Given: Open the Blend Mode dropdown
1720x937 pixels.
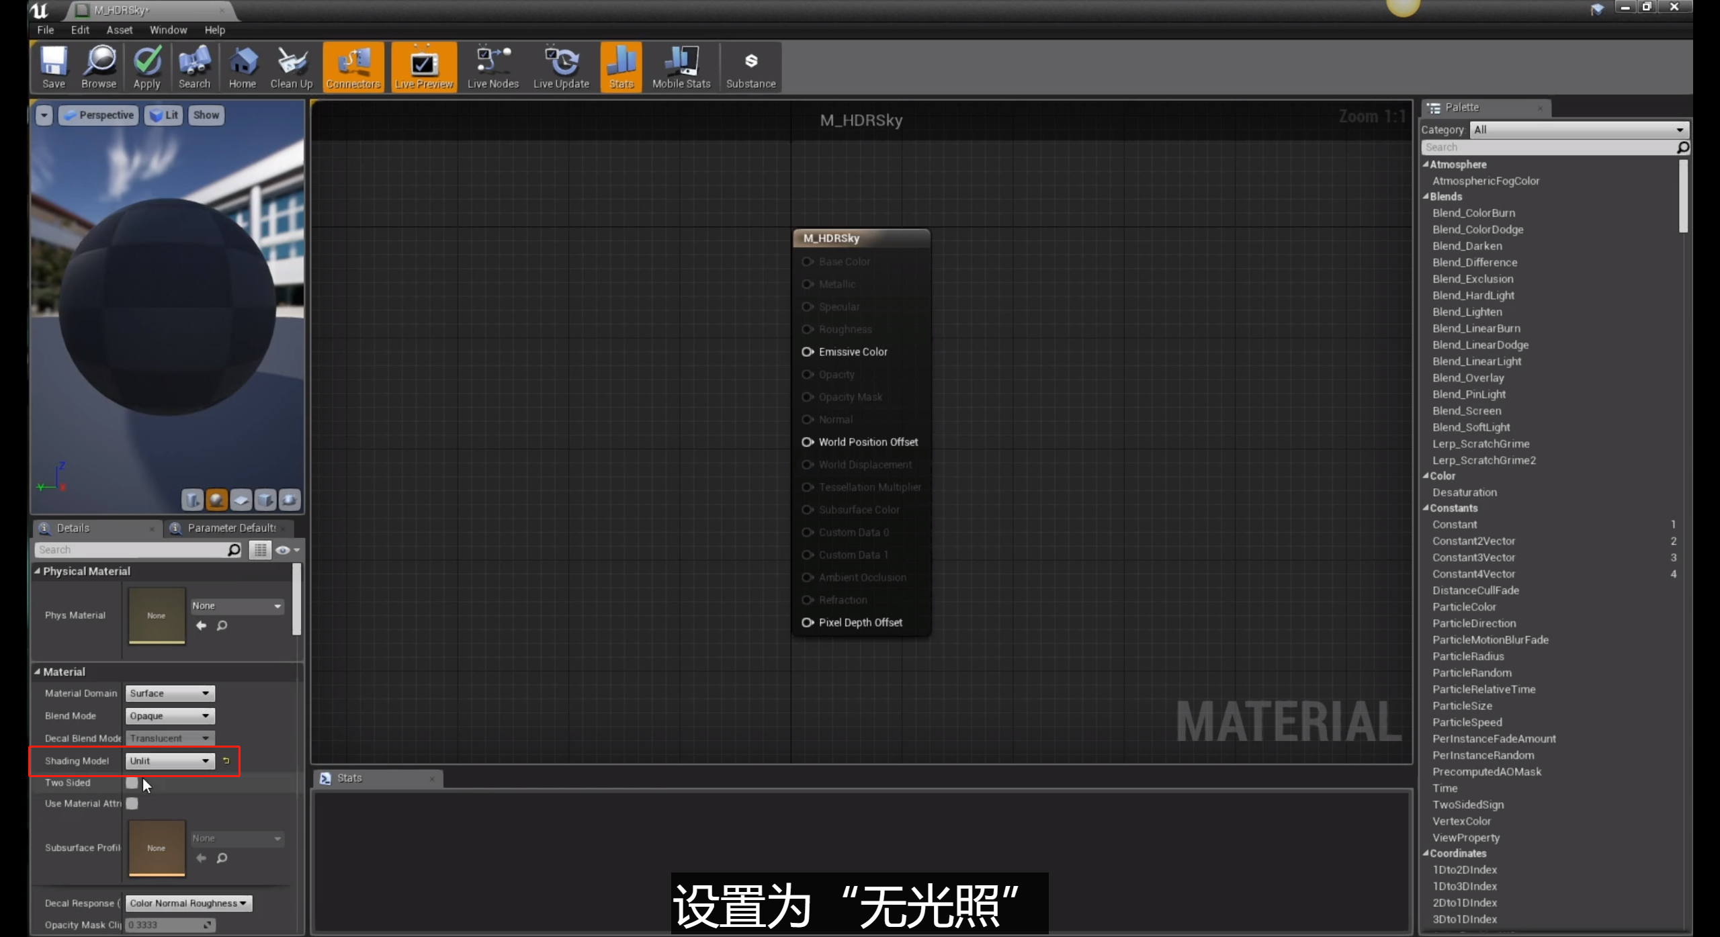Looking at the screenshot, I should click(x=169, y=716).
